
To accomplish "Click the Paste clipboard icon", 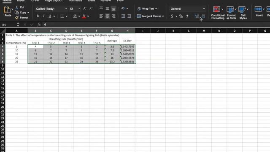I will 7,10.
